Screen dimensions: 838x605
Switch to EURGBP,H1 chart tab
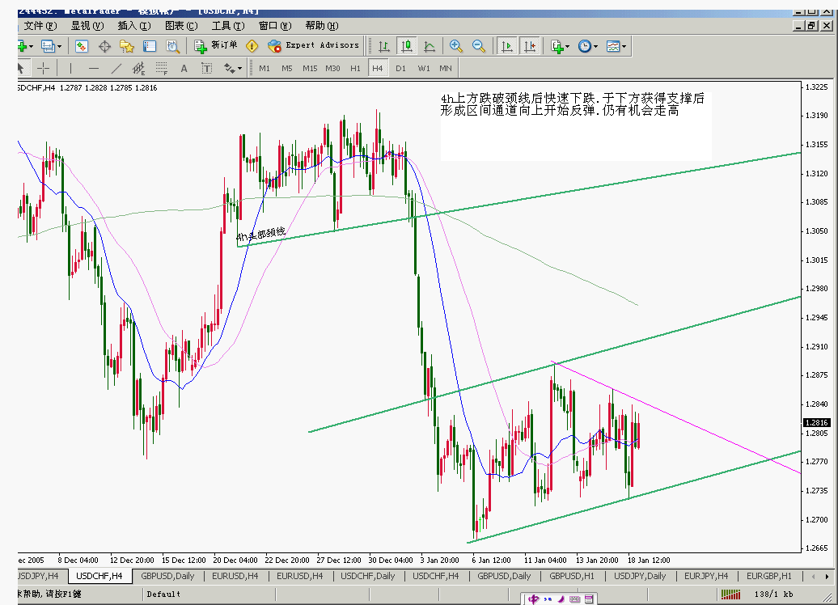pyautogui.click(x=769, y=576)
